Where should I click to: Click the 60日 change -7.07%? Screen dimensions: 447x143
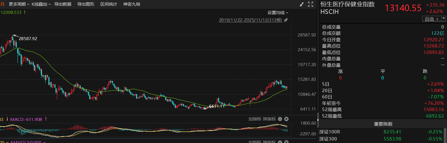click(x=436, y=97)
